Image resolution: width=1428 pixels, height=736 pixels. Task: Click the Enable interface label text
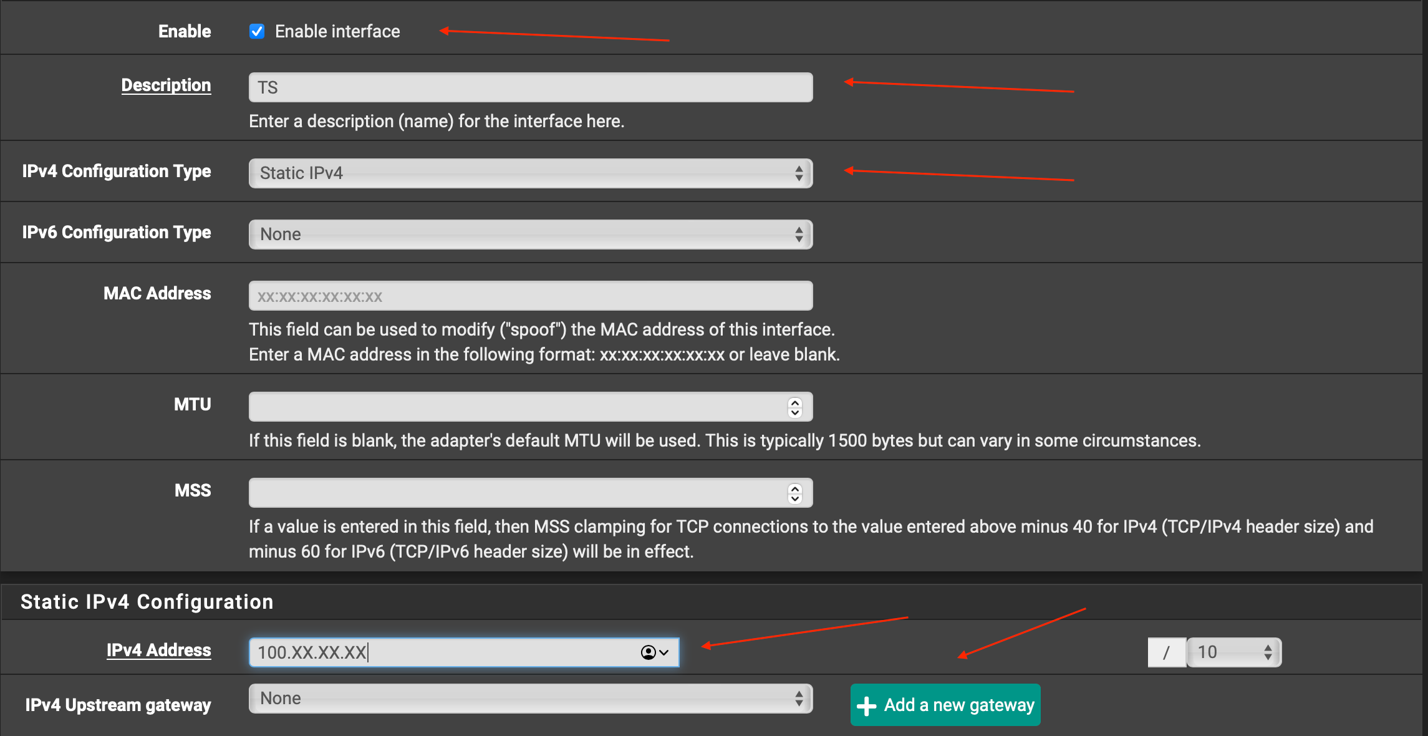[x=337, y=31]
